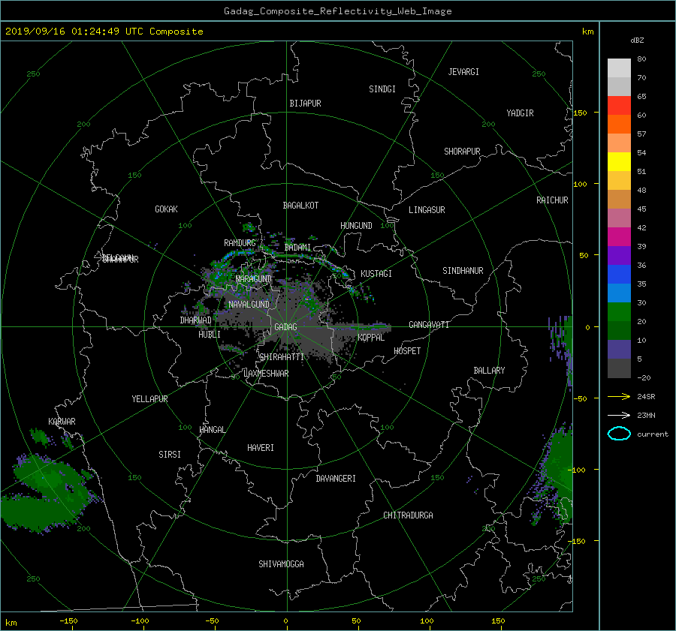Click the timestamp 2019/09/16 01:24:49 UTC Composite
This screenshot has height=631, width=676.
pos(104,32)
